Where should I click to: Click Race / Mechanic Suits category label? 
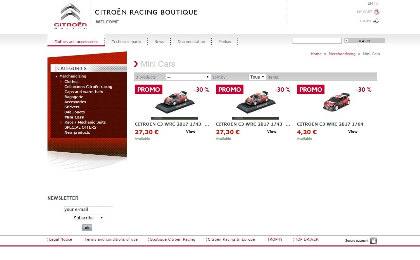tap(85, 122)
